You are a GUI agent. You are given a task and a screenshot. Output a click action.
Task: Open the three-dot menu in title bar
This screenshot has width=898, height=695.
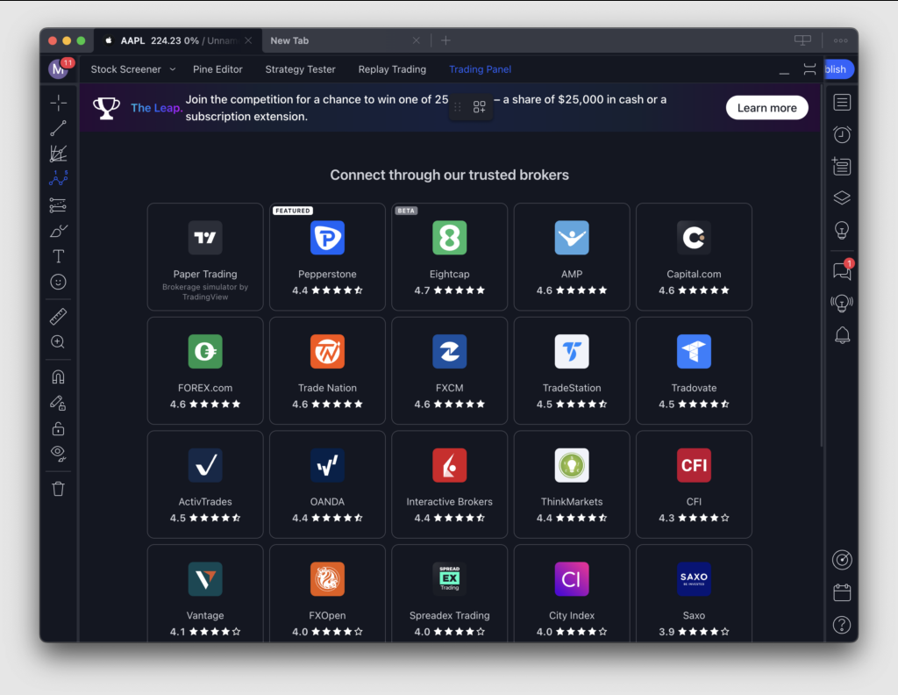point(841,40)
